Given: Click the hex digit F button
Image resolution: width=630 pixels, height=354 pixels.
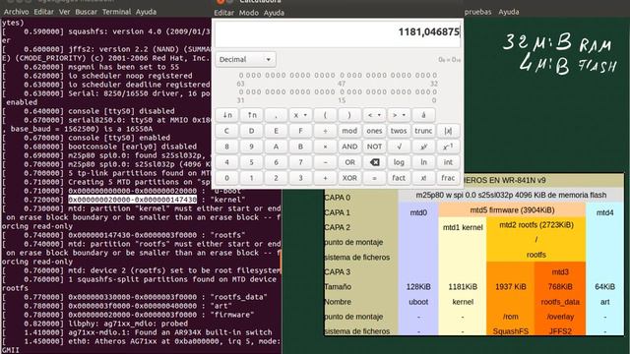Looking at the screenshot, I should (x=300, y=131).
